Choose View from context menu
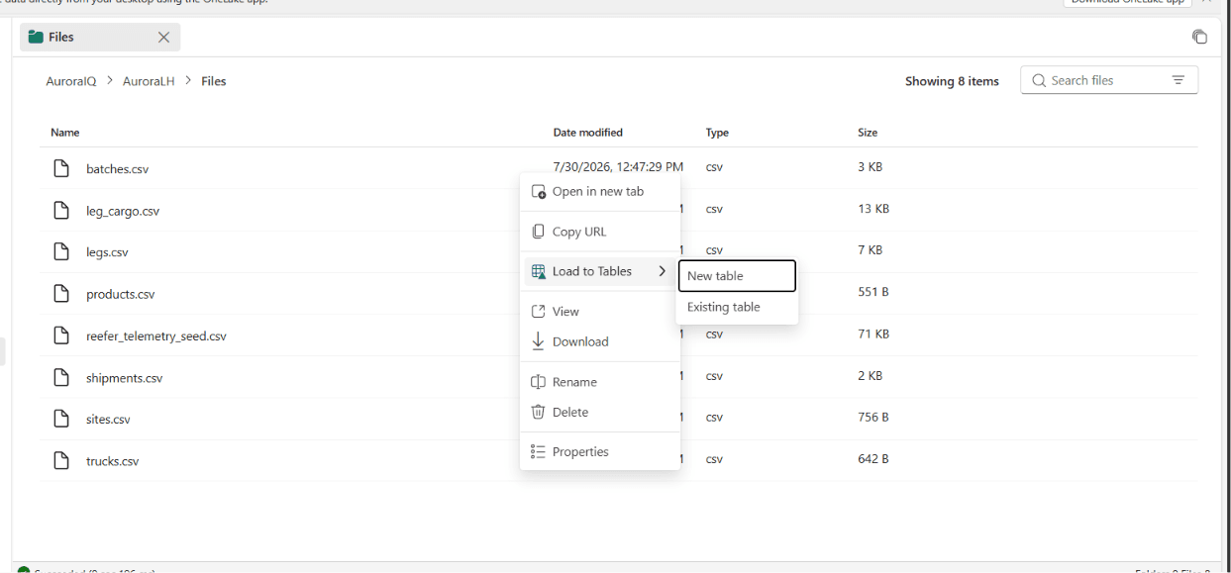Screen dimensions: 1231x573 click(x=600, y=312)
